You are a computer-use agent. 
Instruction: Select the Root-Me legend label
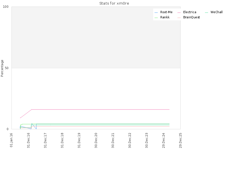pyautogui.click(x=166, y=12)
